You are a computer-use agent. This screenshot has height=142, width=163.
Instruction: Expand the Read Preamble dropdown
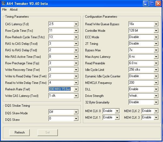[x=156, y=63]
